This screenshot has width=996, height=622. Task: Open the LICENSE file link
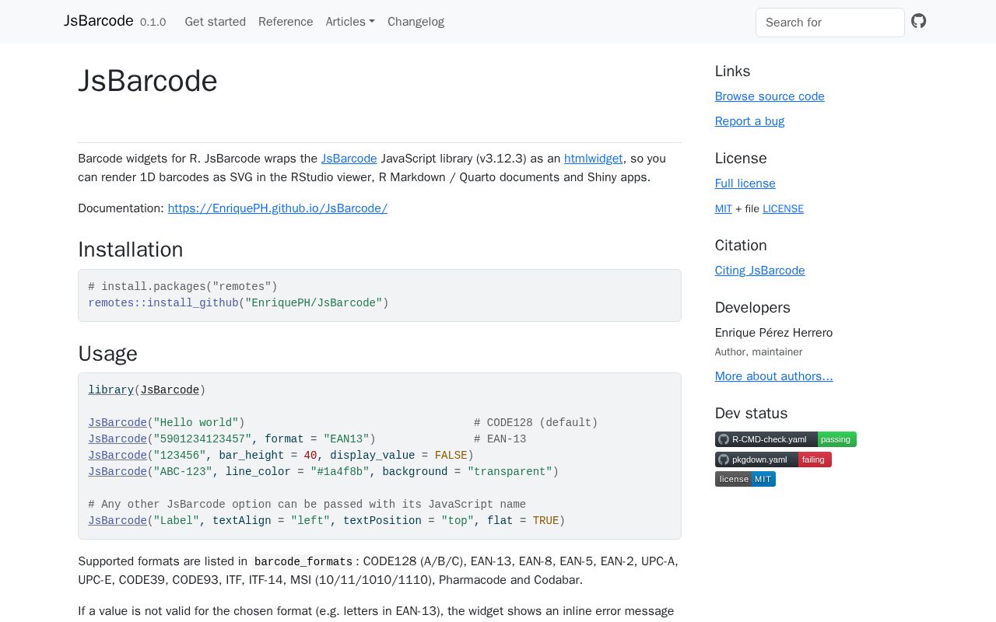pos(783,208)
